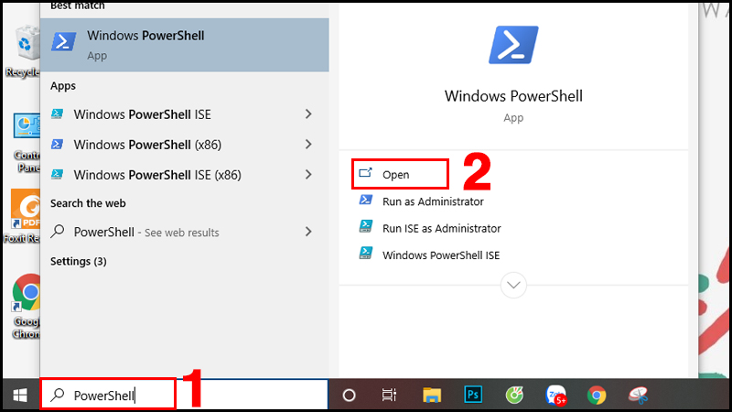Click the PowerShell icon in Best match result
This screenshot has width=732, height=412.
click(63, 41)
